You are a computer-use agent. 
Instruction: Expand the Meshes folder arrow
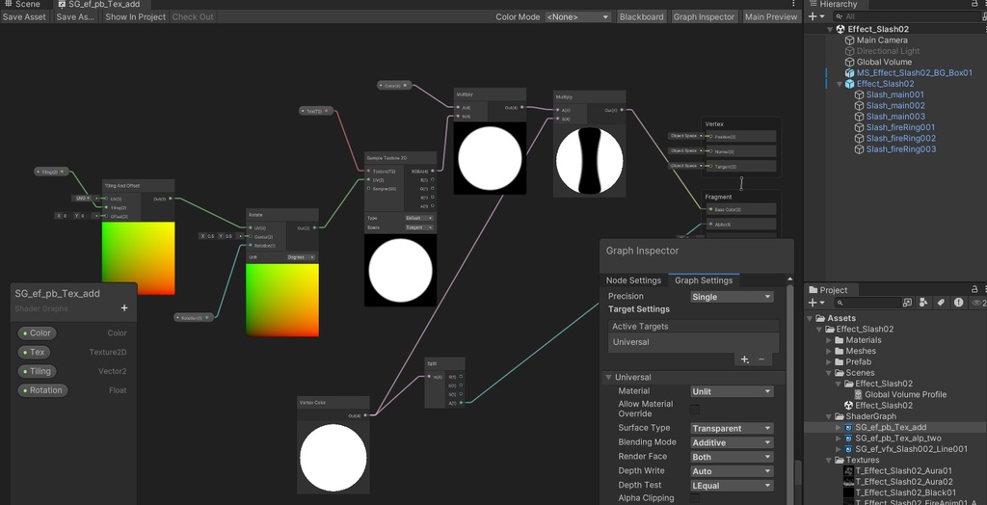click(829, 351)
